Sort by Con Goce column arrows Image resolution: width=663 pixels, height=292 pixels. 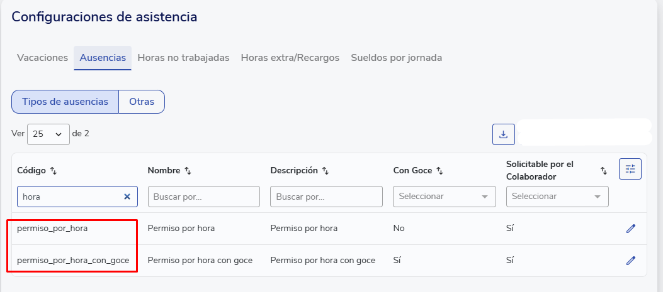(439, 171)
